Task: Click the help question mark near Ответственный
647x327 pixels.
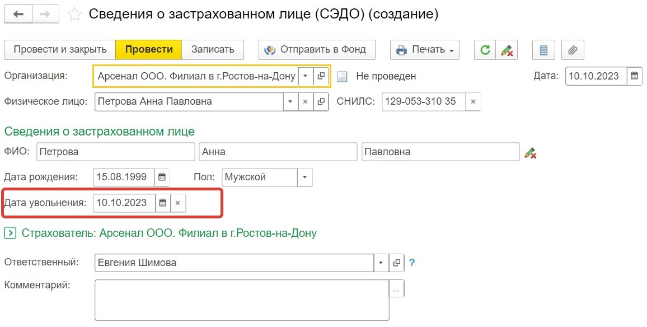Action: 412,263
